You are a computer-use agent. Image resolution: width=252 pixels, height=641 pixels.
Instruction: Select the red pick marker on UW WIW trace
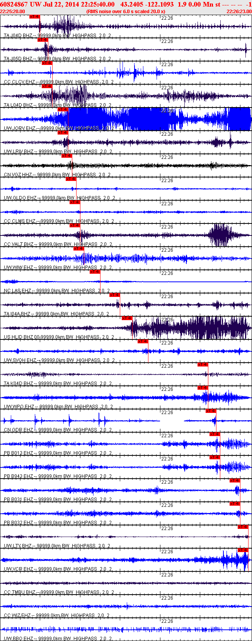click(x=79, y=249)
